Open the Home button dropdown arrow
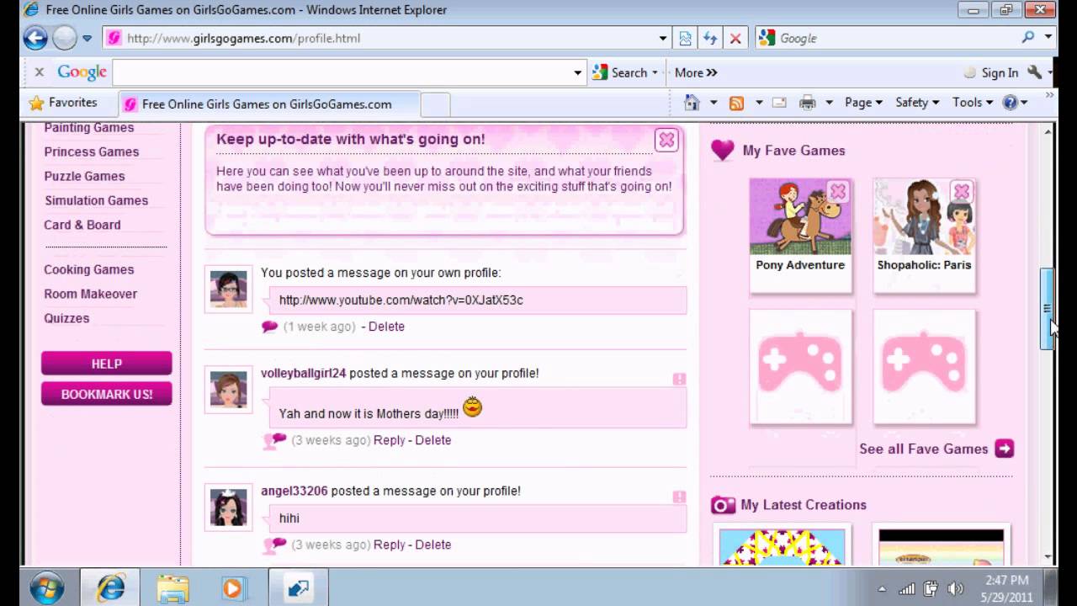Viewport: 1077px width, 606px height. point(714,103)
